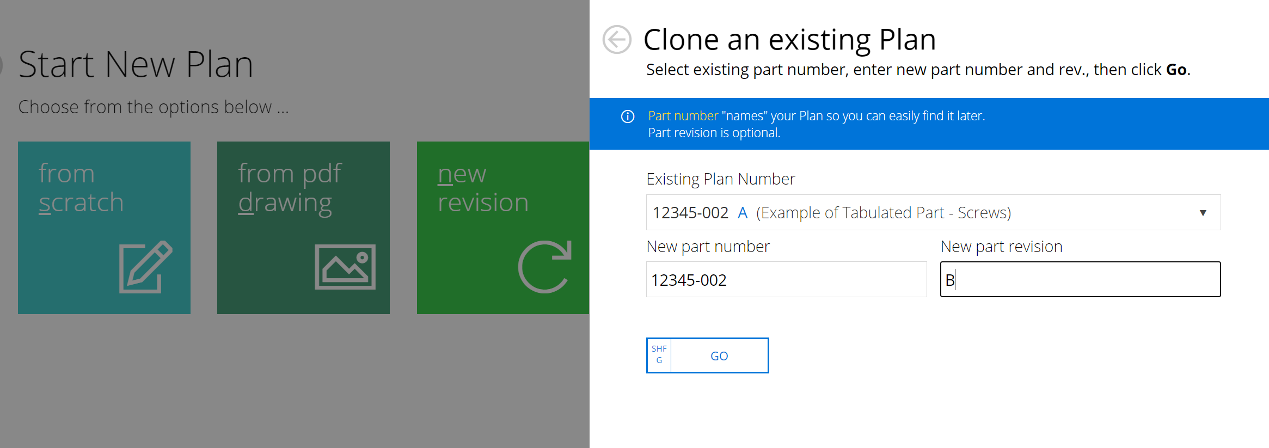Viewport: 1269px width, 448px height.
Task: Select the "from pdf drawing" tile label
Action: tap(290, 188)
